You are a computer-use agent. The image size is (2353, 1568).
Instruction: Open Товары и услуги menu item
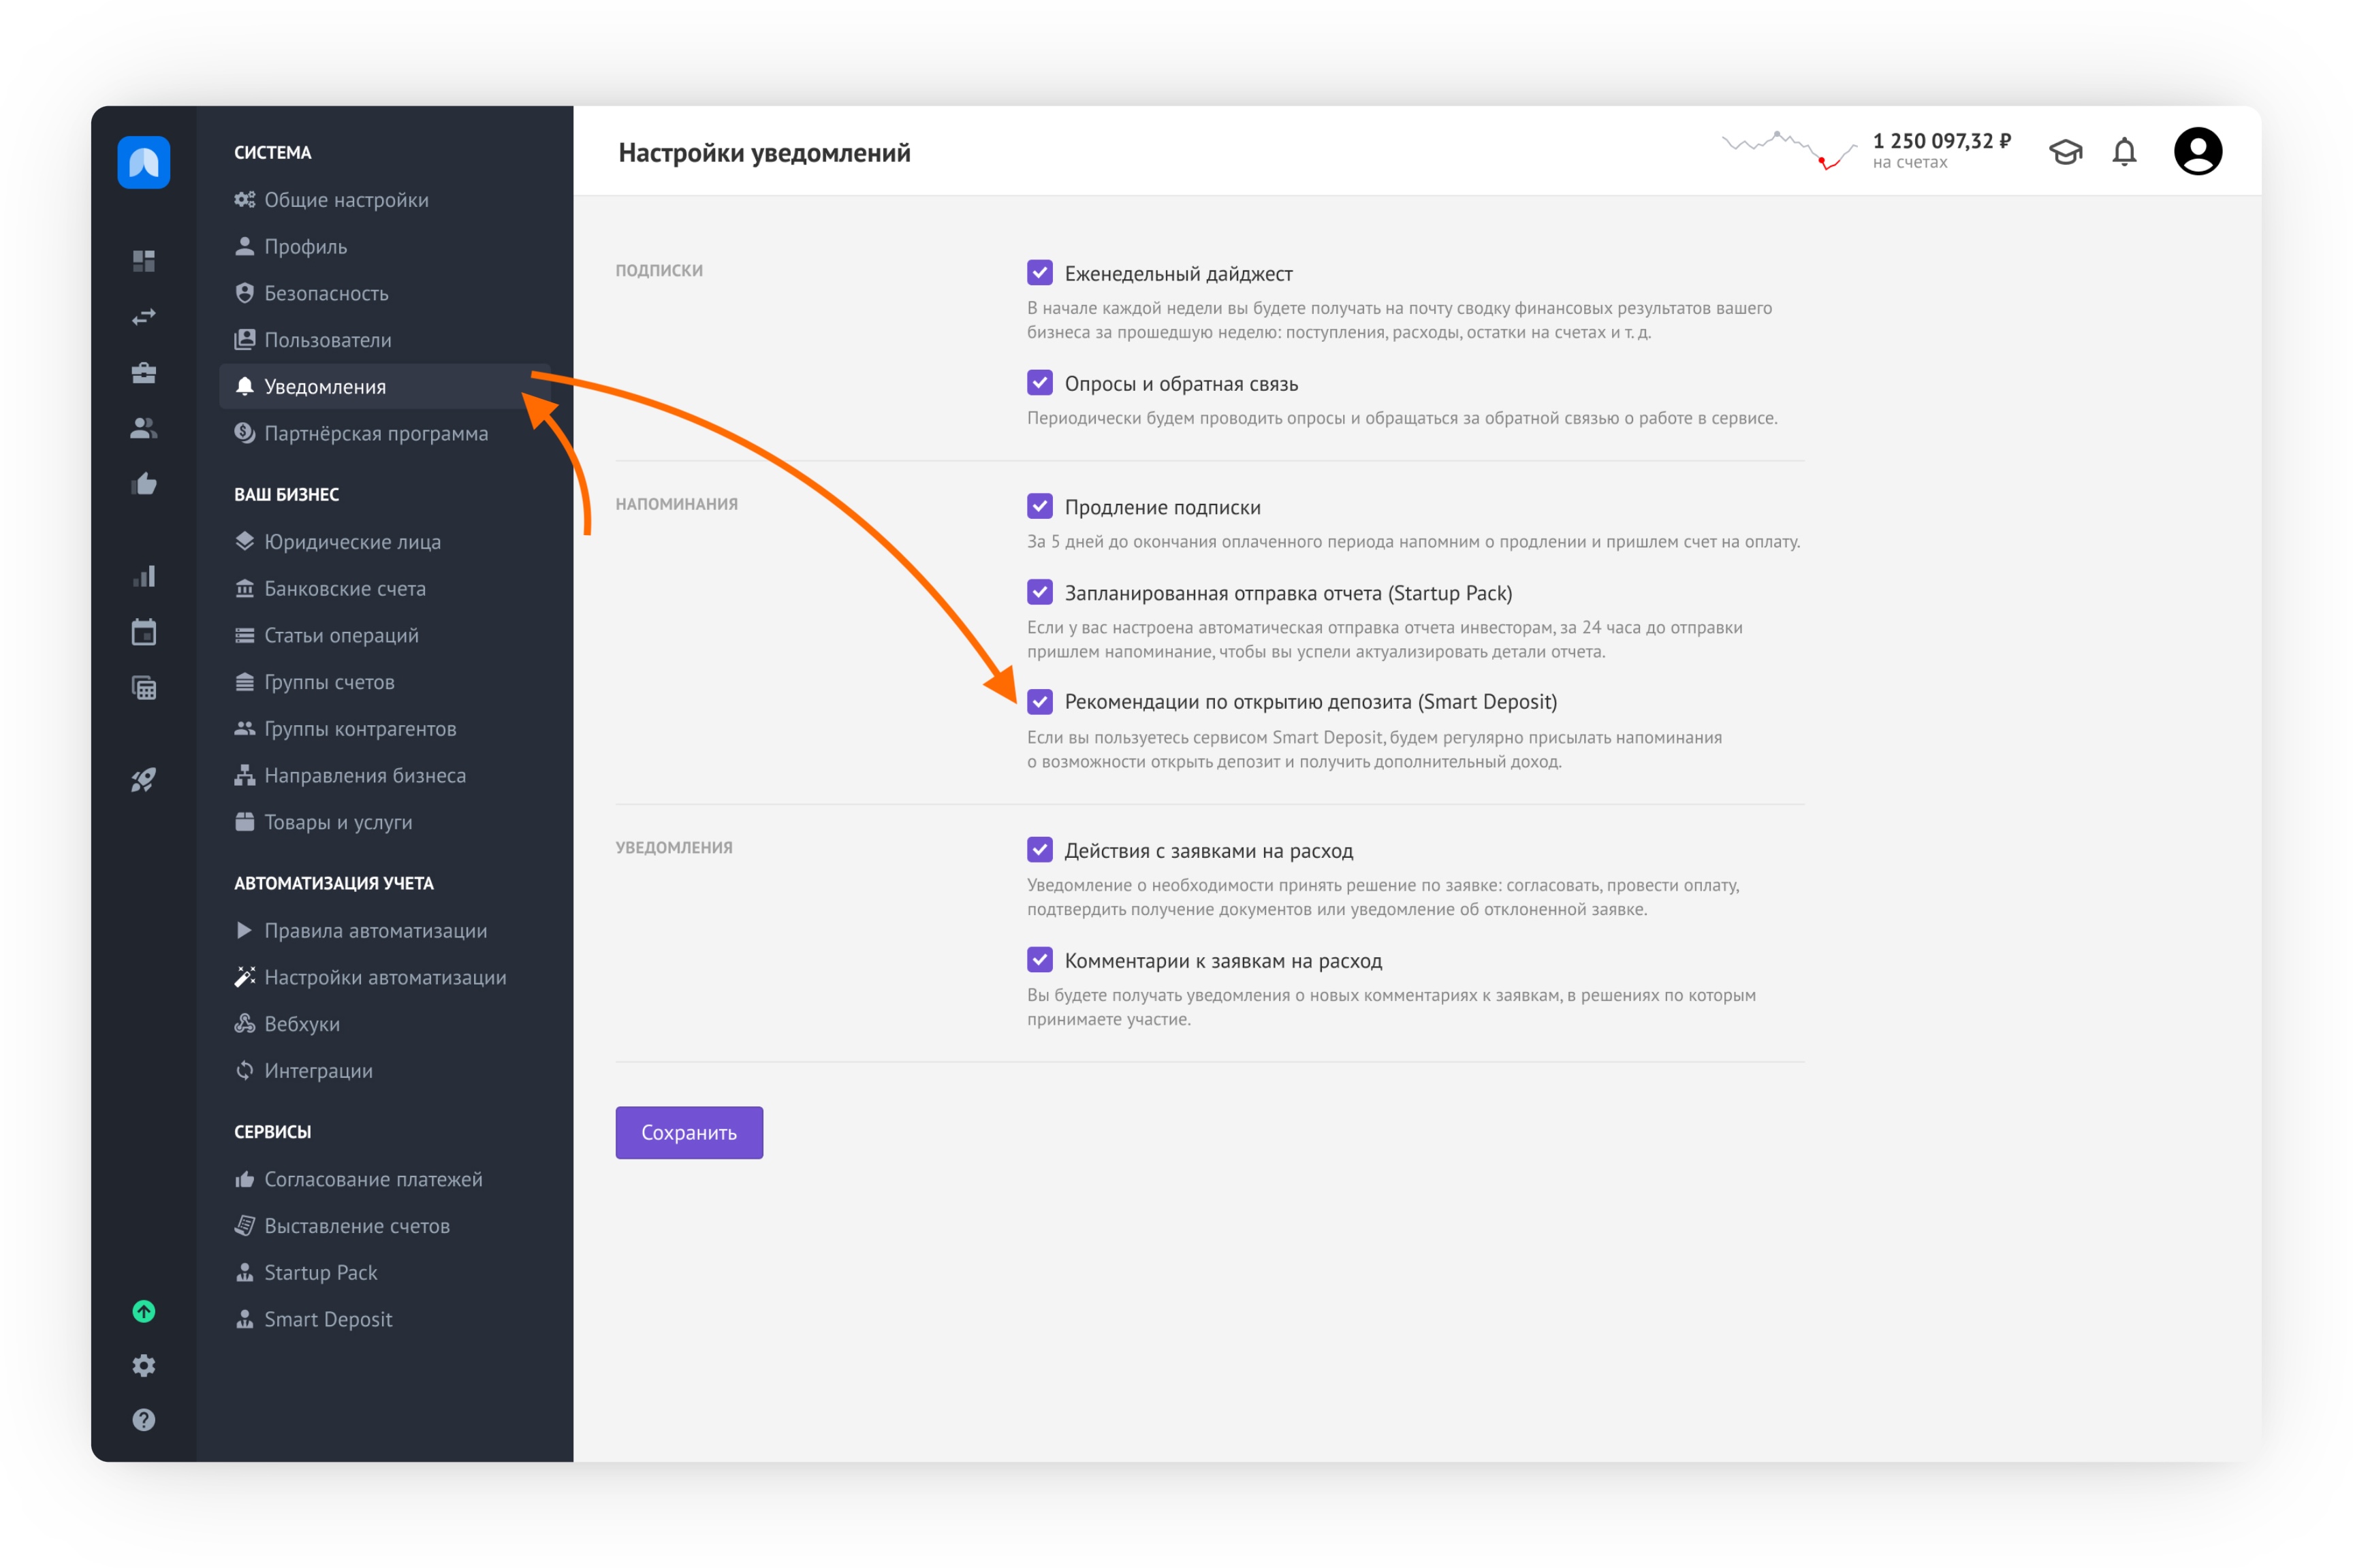[385, 822]
